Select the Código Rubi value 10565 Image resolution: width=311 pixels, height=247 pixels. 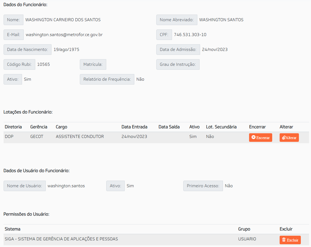[x=43, y=64]
